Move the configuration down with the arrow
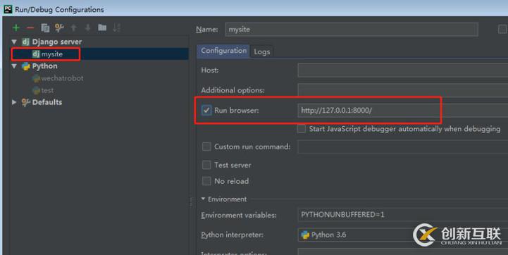 tap(88, 28)
